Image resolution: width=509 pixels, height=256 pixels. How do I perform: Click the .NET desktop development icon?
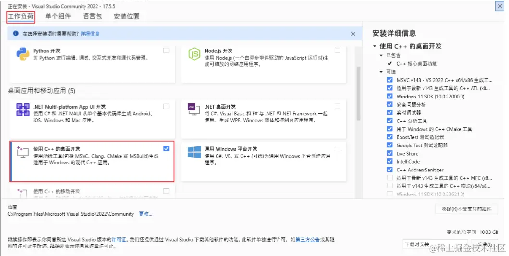[194, 110]
